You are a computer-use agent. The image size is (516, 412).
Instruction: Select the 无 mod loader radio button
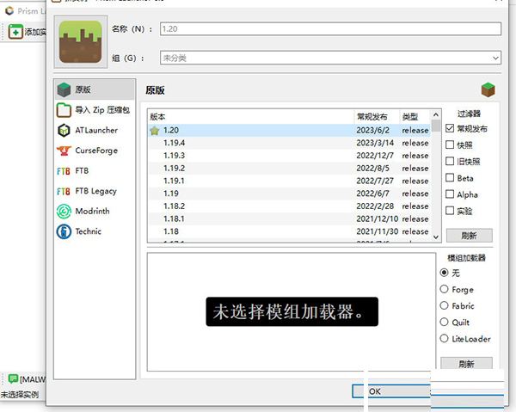click(x=445, y=273)
